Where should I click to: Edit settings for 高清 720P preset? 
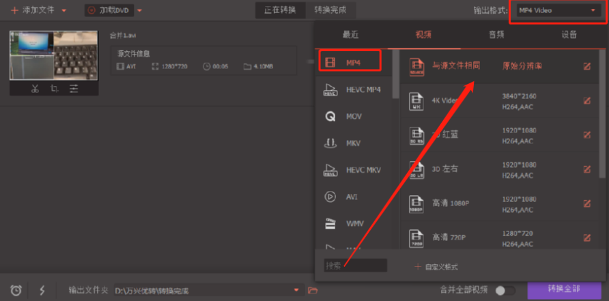click(x=587, y=238)
